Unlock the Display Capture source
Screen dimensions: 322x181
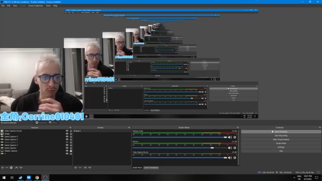pyautogui.click(x=71, y=151)
